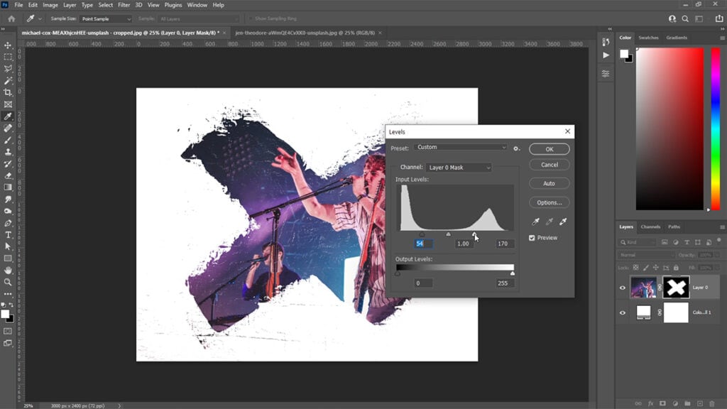Enable the Preview checkbox in Levels dialog
This screenshot has height=409, width=727.
coord(532,237)
